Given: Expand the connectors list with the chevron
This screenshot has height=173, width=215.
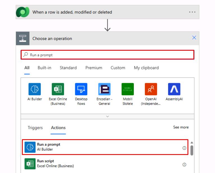Looking at the screenshot, I should click(x=107, y=116).
